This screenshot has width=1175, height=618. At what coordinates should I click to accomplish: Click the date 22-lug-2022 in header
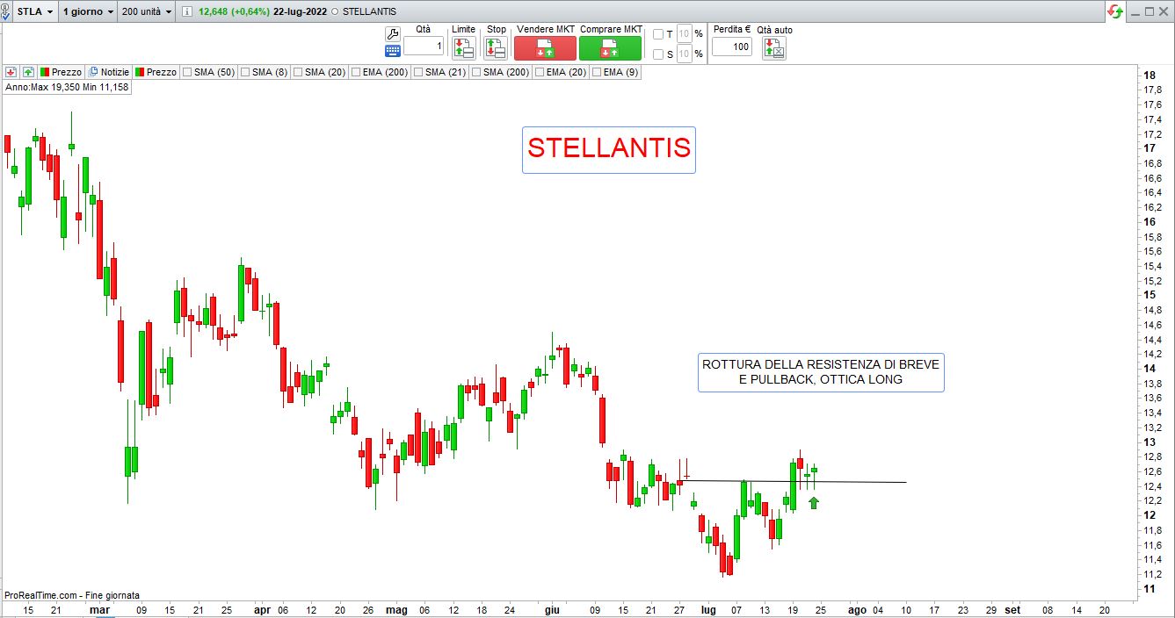[300, 11]
